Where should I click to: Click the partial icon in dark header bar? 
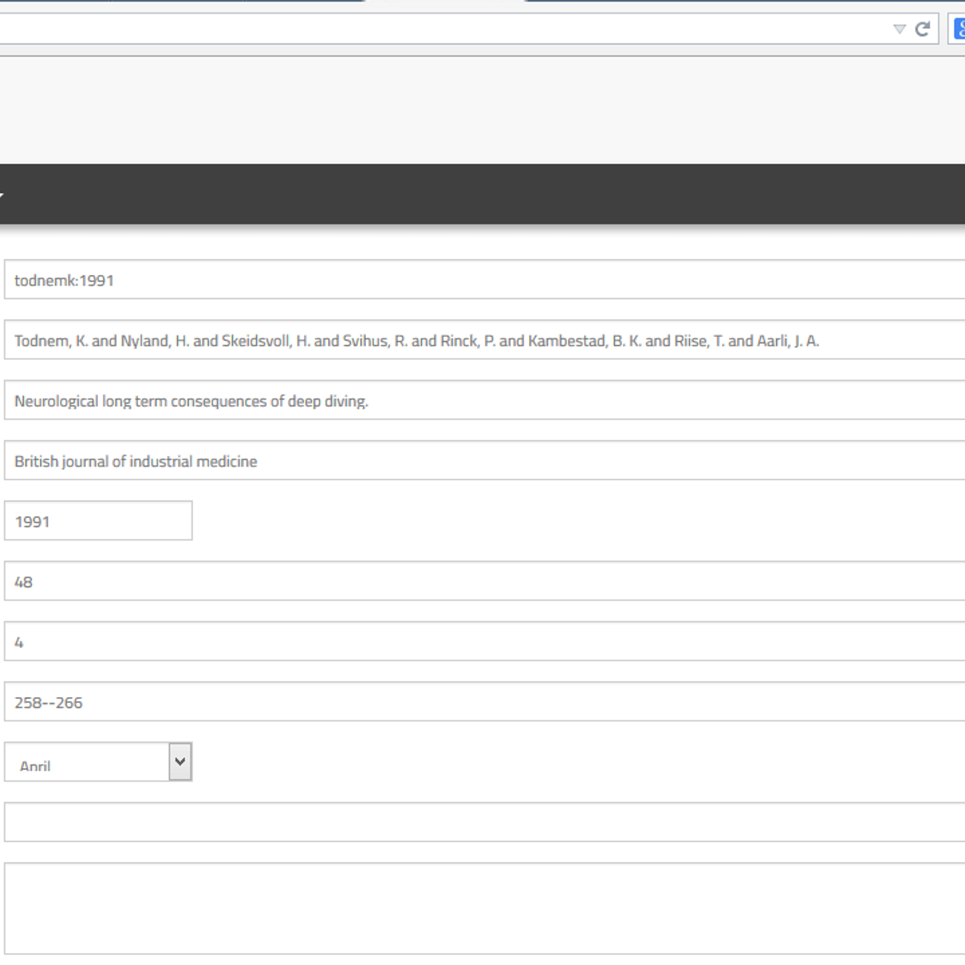(2, 195)
